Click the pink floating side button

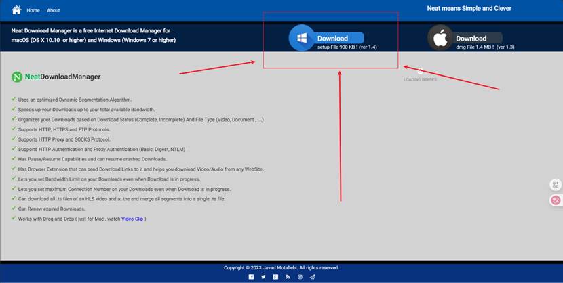pos(556,200)
